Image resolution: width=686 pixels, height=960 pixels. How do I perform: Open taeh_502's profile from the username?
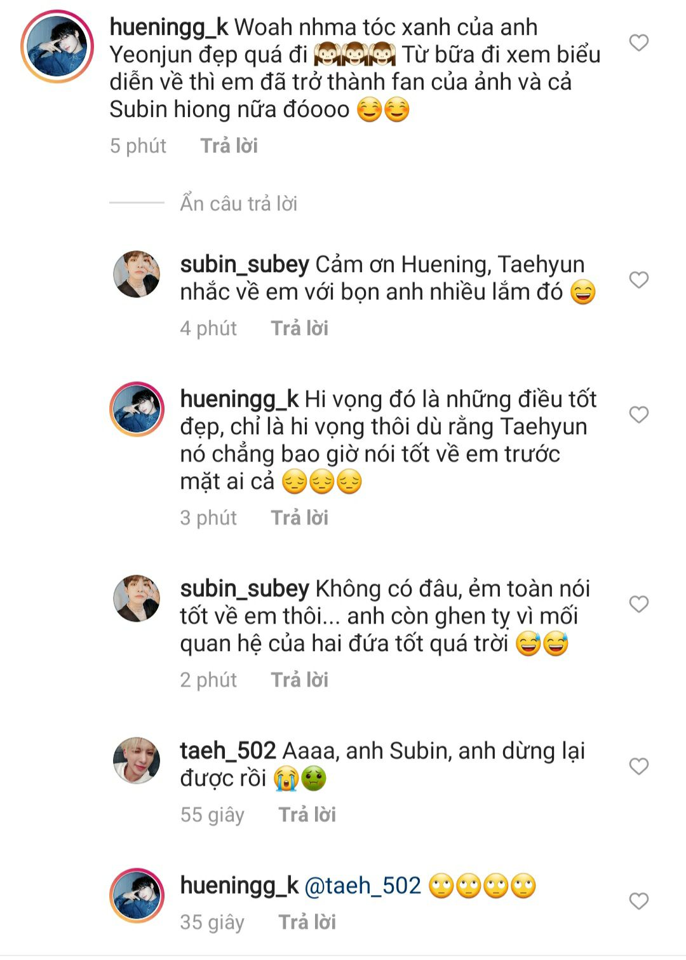[228, 751]
